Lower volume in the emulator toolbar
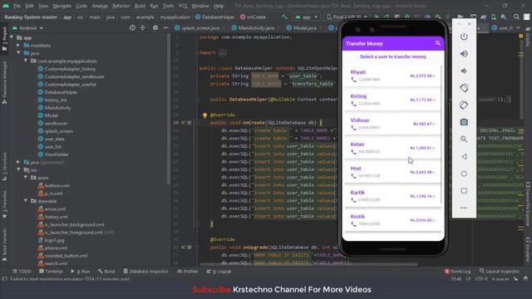The image size is (532, 299). pos(464,71)
